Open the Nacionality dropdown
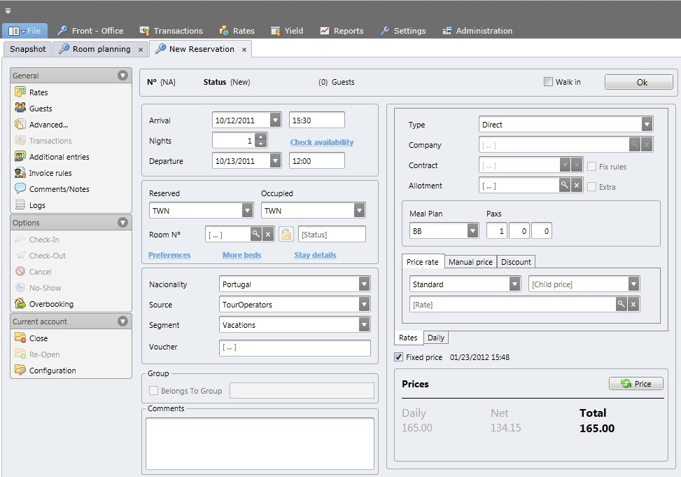 [x=364, y=284]
